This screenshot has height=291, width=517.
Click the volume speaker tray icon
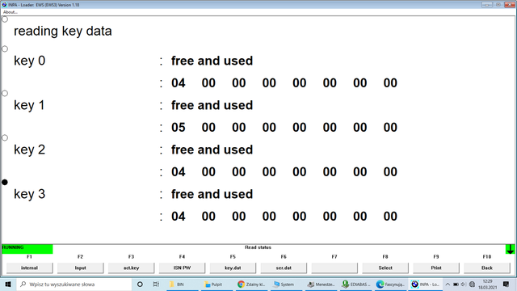(x=463, y=284)
